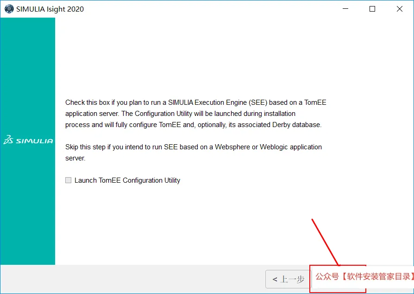Check the Launch TomEE Configuration Utility box
This screenshot has width=414, height=294.
69,180
